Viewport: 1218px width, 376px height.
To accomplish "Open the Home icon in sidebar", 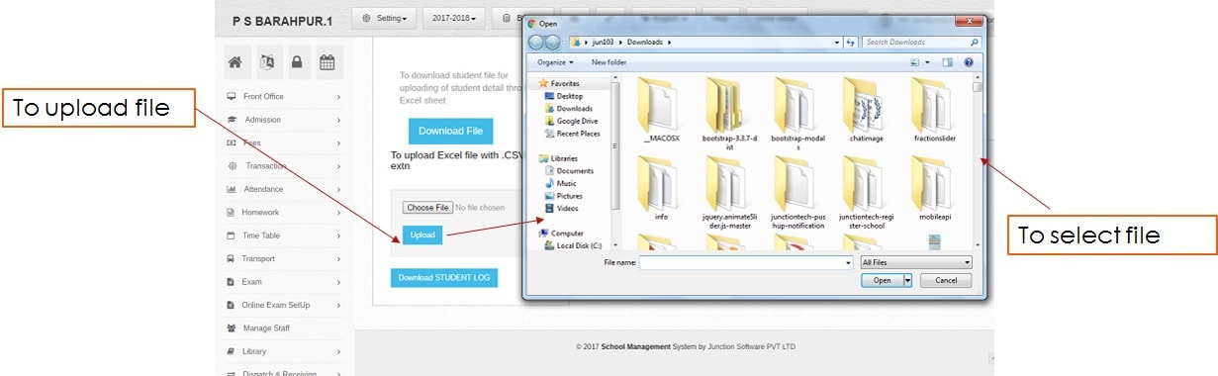I will point(235,62).
